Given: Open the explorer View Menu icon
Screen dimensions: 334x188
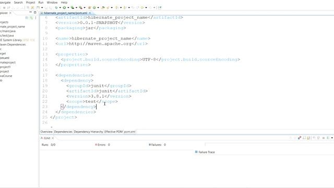Looking at the screenshot, I should point(35,18).
